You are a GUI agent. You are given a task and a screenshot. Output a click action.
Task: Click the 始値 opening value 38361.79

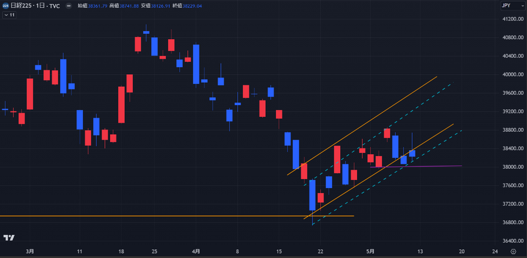point(97,5)
